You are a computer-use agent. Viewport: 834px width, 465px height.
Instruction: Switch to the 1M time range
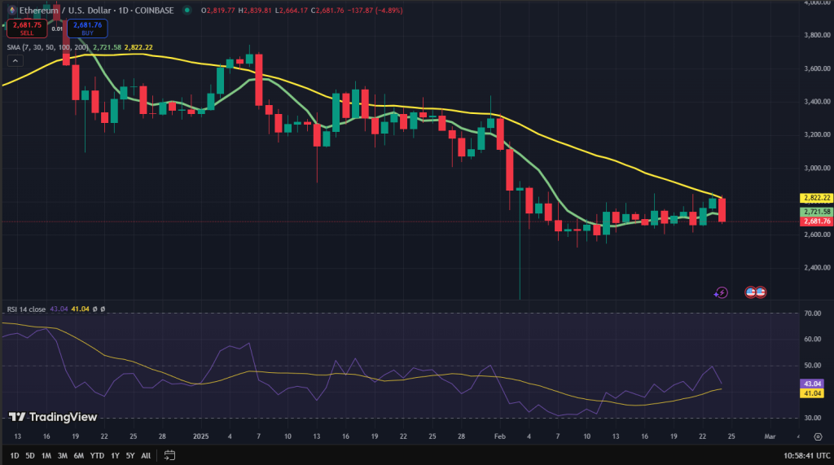click(46, 455)
